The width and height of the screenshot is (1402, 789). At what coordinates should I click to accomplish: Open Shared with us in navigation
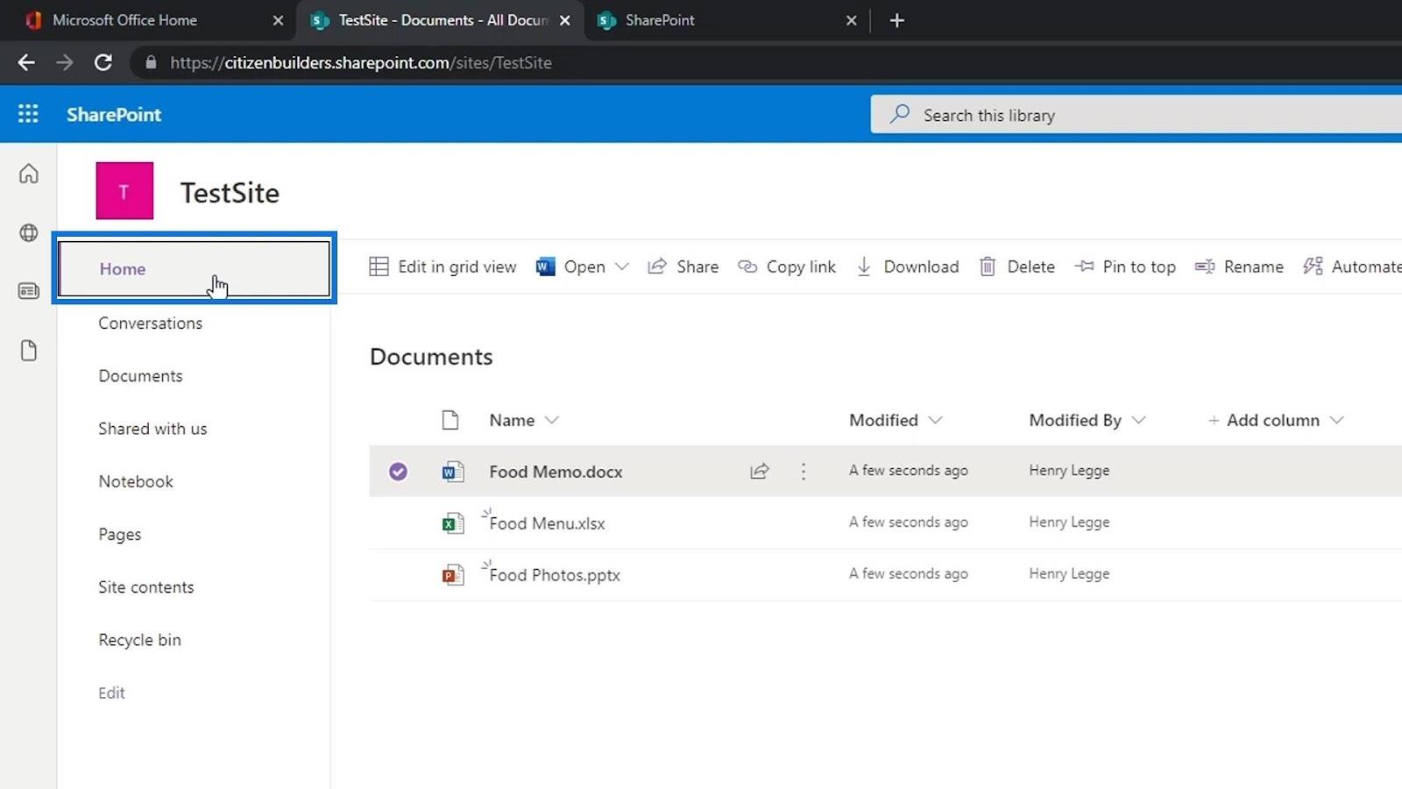coord(152,429)
